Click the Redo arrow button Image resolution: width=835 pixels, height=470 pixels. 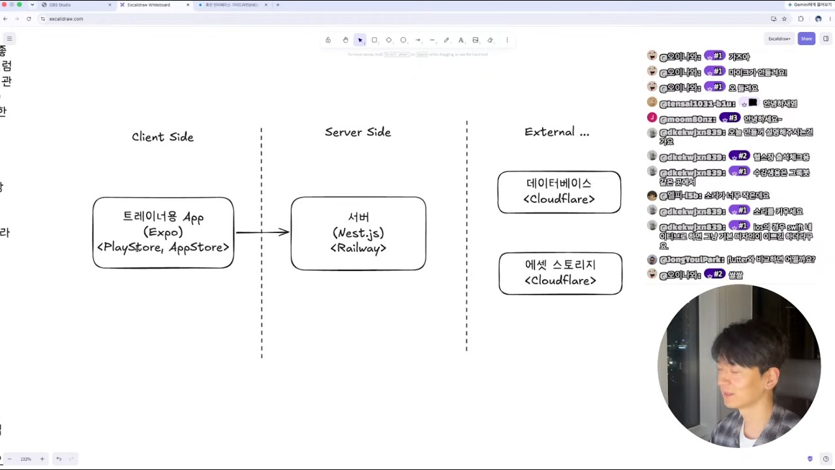72,459
